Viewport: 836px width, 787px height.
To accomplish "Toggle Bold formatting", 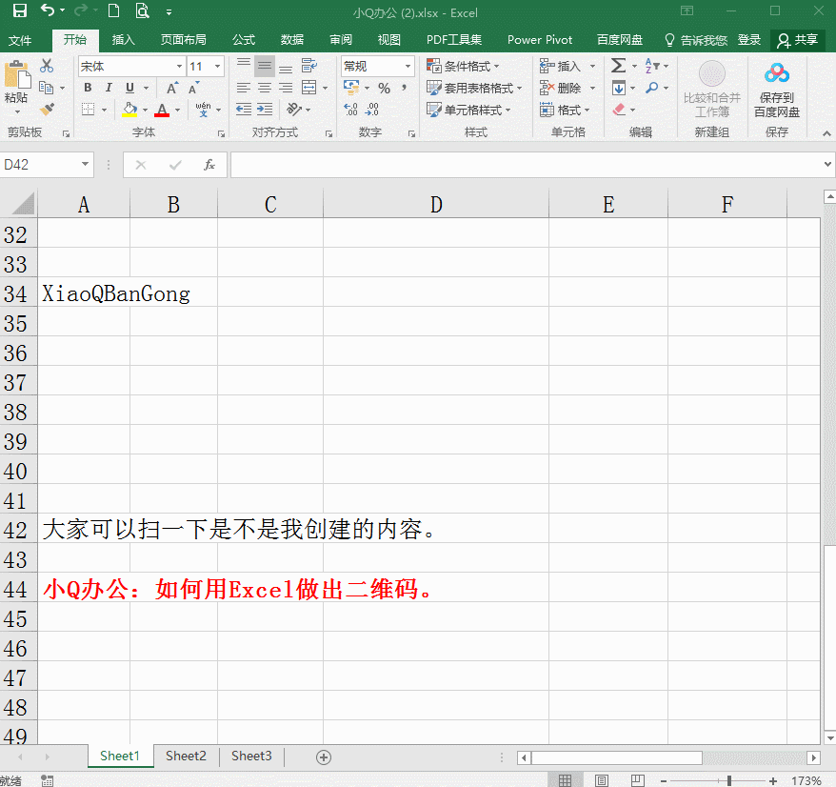I will click(88, 88).
